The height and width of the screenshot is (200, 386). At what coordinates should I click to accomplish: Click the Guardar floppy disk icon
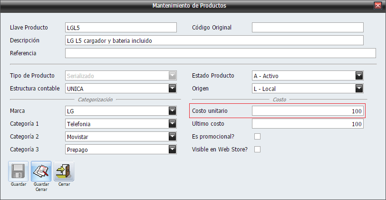[x=19, y=171]
